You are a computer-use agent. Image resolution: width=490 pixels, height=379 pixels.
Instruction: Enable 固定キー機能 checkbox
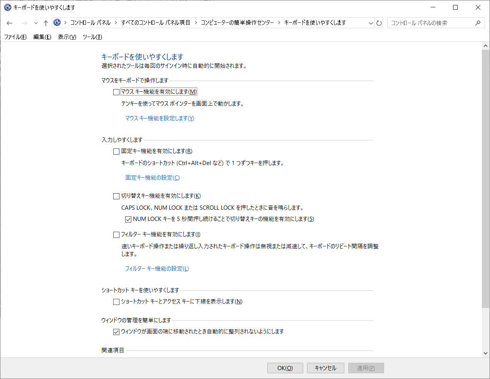(x=116, y=151)
